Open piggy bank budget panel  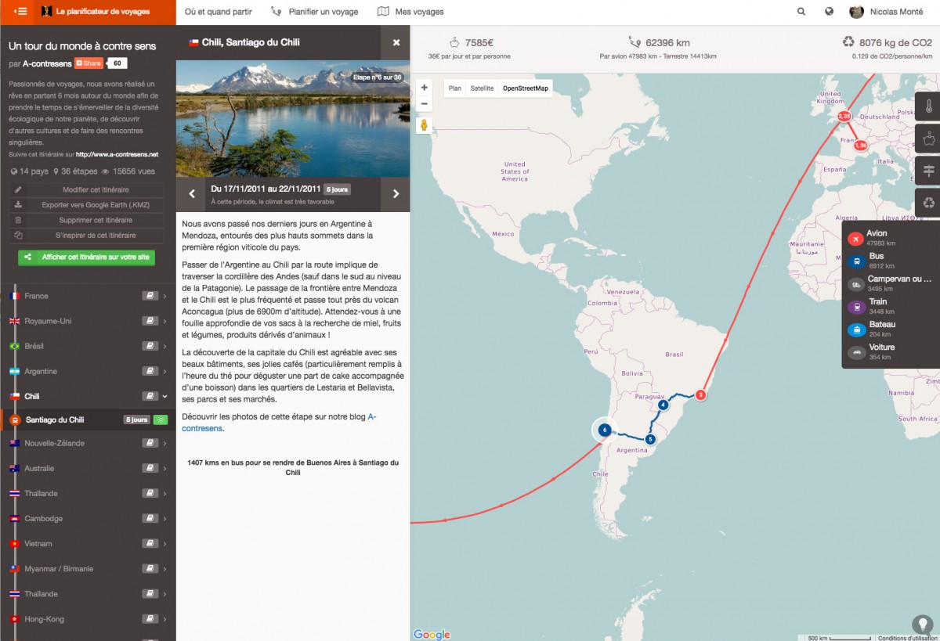coord(928,139)
